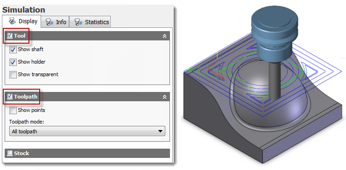This screenshot has width=346, height=170.
Task: Expand the Stock section header
Action: point(87,153)
